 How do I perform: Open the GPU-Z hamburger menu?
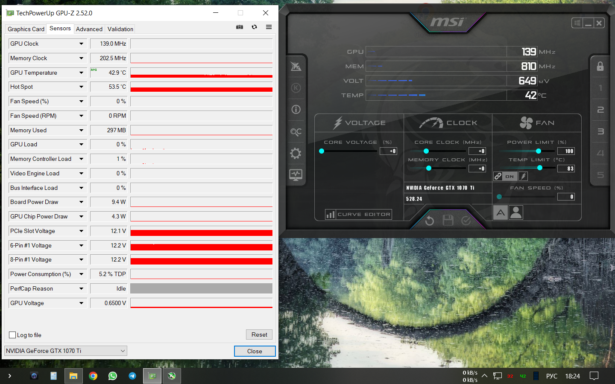(269, 27)
